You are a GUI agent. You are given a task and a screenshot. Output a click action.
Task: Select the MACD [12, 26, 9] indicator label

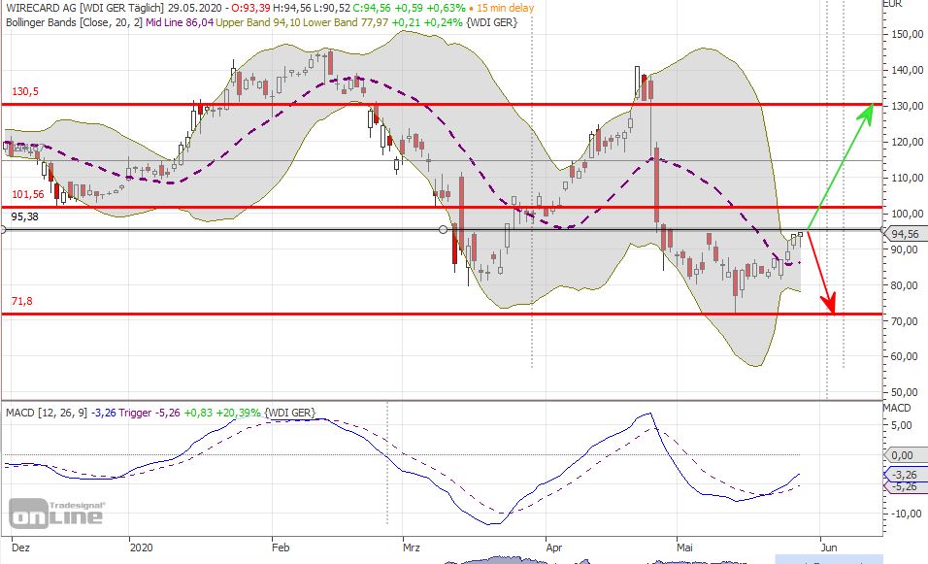click(x=47, y=413)
